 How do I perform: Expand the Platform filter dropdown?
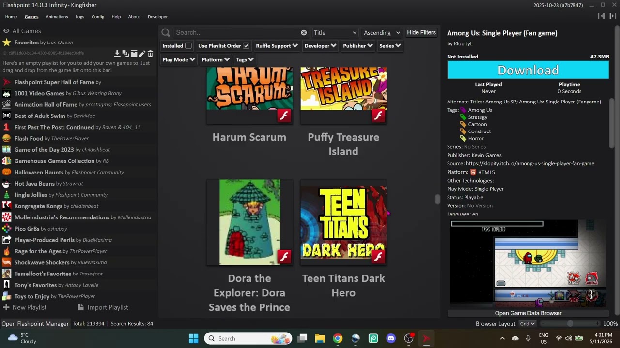(216, 59)
